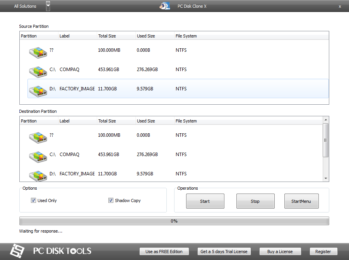Disable the Shadow Copy option
This screenshot has height=260, width=349.
(111, 200)
